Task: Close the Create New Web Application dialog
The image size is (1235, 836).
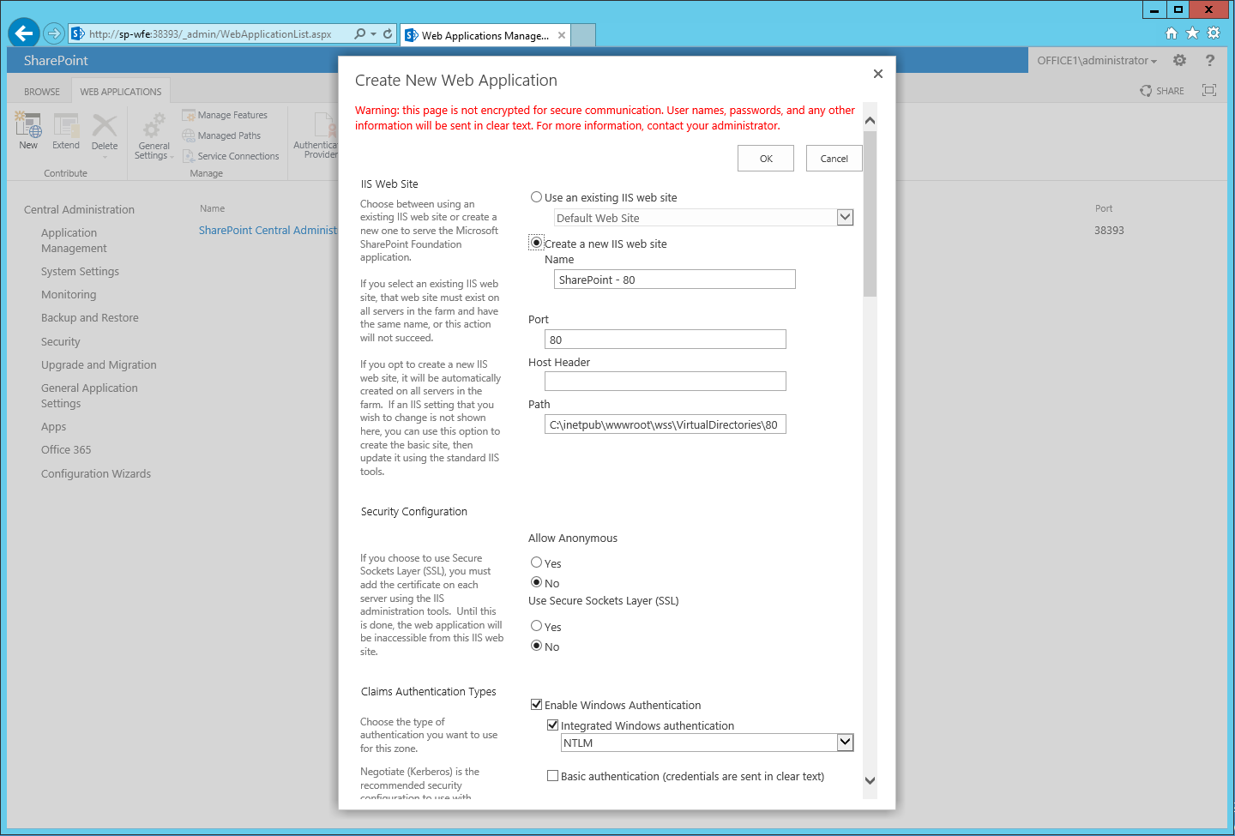Action: coord(877,74)
